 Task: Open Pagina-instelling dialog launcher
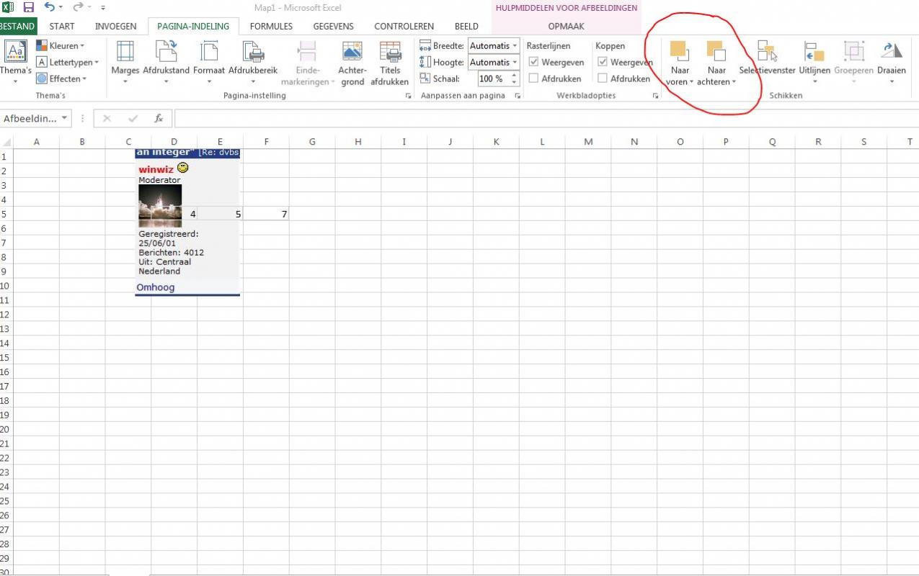click(409, 96)
